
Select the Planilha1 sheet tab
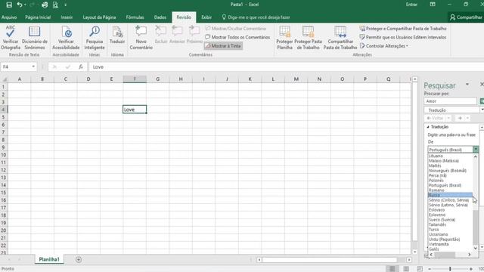(49, 259)
